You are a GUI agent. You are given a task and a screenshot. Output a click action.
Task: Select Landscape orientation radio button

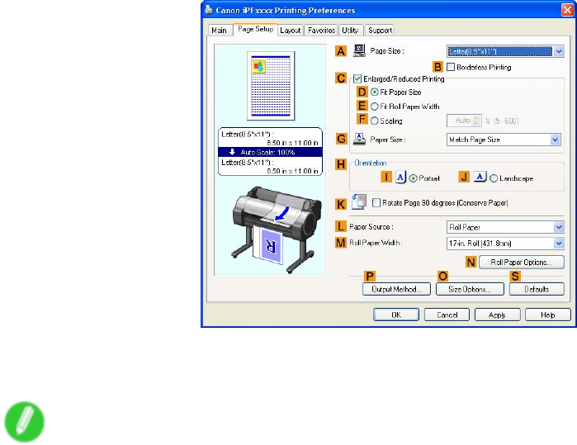(494, 178)
